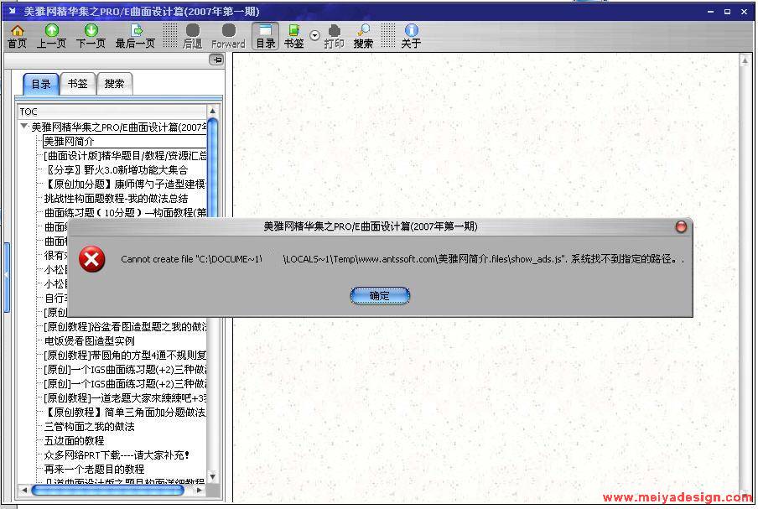Screen dimensions: 758x509
Task: Select 五边面的教程 item
Action: 75,441
